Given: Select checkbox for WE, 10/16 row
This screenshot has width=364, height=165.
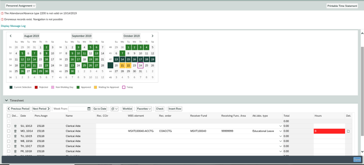Looking at the screenshot, I should click(x=9, y=141).
